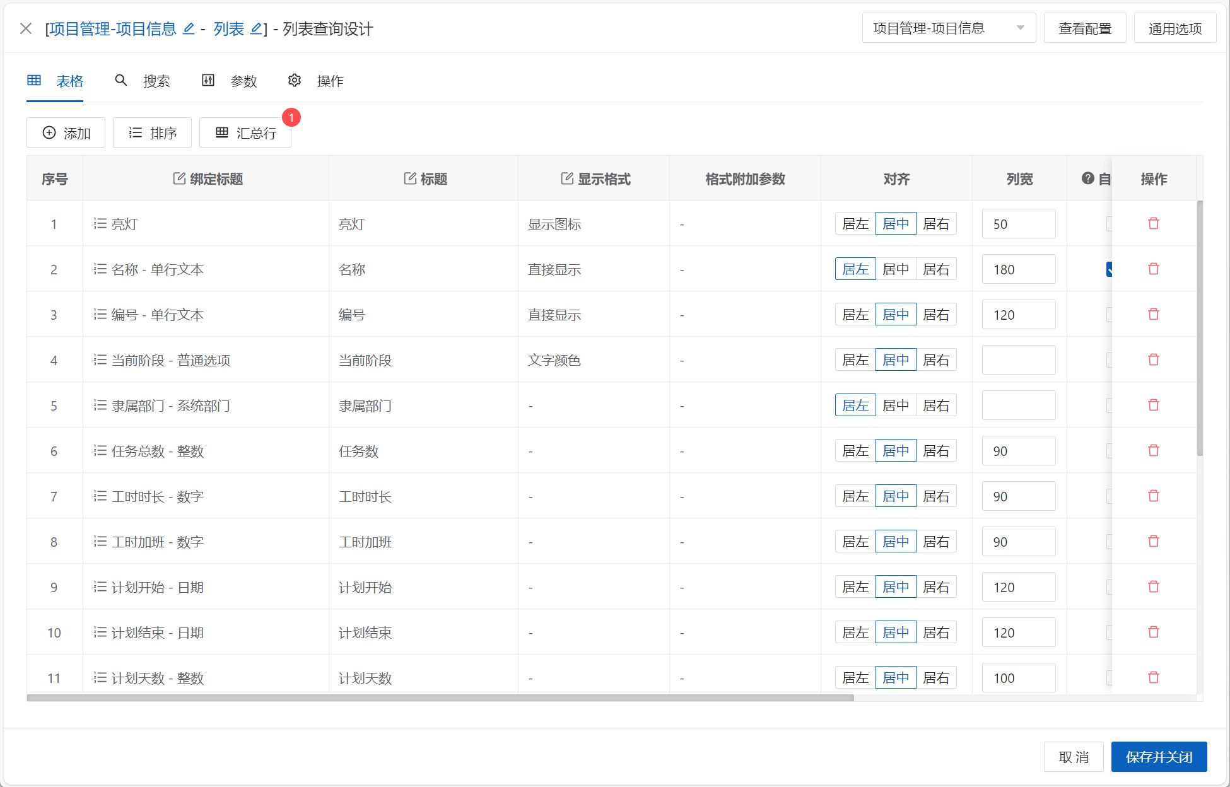The width and height of the screenshot is (1230, 787).
Task: Delete the 计划开始 row via trash icon
Action: tap(1154, 587)
